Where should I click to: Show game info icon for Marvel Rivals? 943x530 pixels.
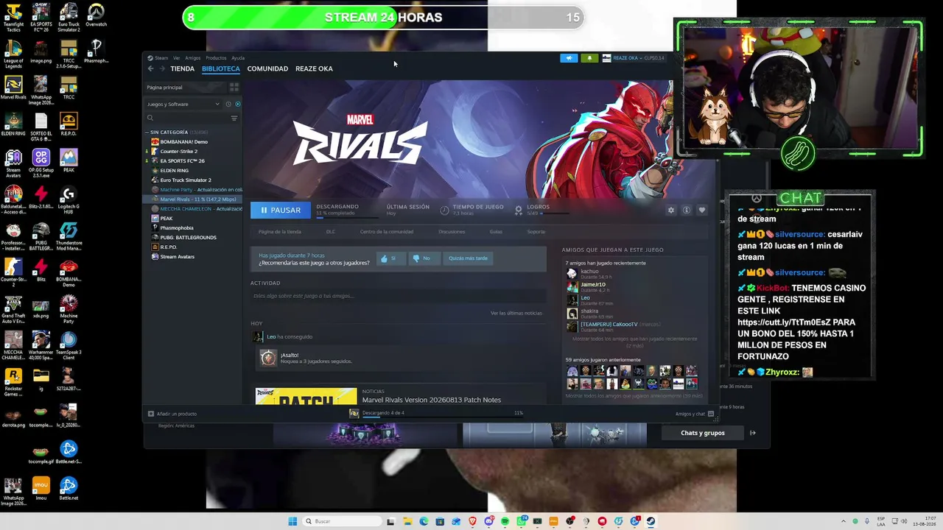(686, 211)
